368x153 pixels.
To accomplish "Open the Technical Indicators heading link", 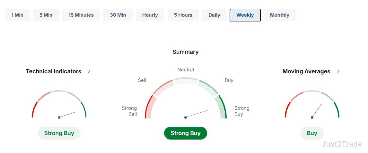I will tap(54, 71).
